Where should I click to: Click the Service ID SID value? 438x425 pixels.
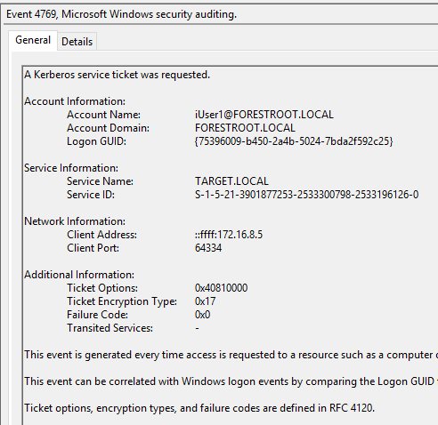pyautogui.click(x=306, y=195)
